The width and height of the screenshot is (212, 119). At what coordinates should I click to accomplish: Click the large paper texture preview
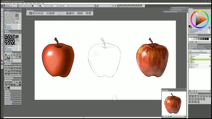click(x=10, y=18)
